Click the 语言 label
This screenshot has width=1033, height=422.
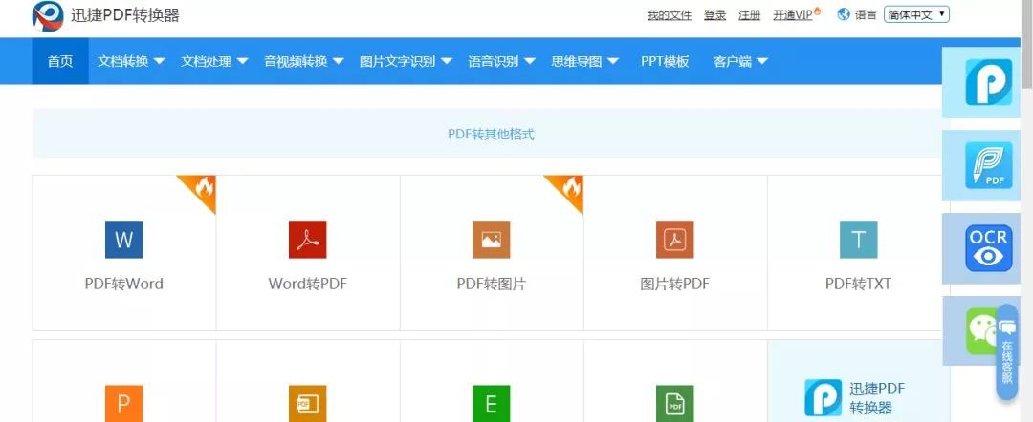coord(866,15)
